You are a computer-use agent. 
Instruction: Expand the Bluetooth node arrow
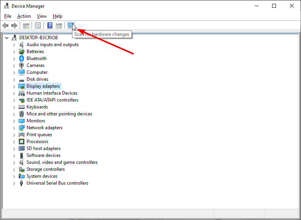tap(14, 58)
